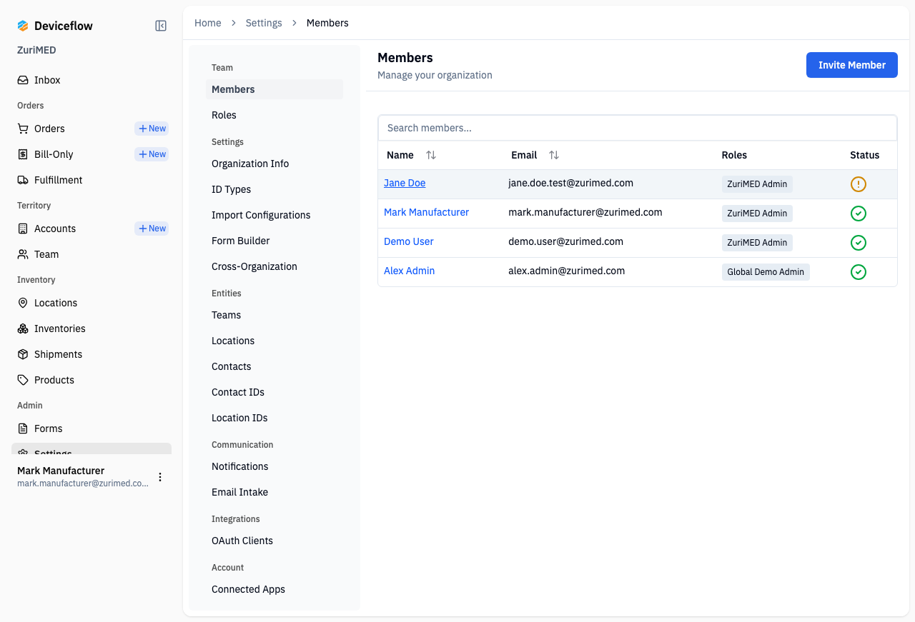The width and height of the screenshot is (915, 622).
Task: Click the Team people icon
Action: pos(23,254)
